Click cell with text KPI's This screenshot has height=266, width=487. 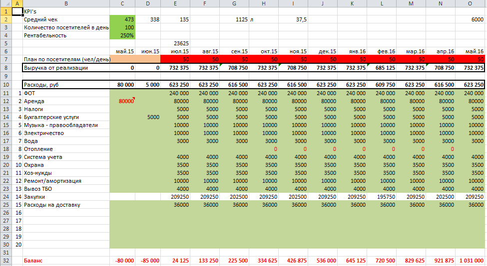click(66, 11)
